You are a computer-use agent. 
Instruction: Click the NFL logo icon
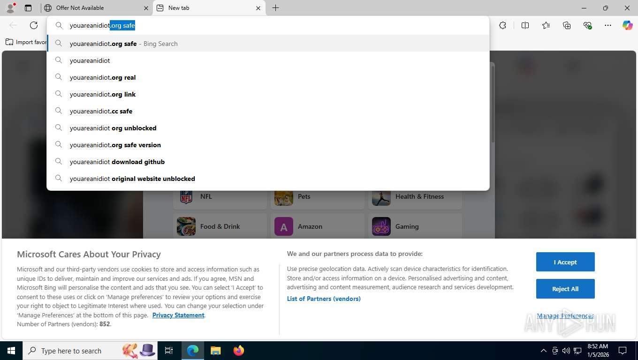[x=186, y=197]
